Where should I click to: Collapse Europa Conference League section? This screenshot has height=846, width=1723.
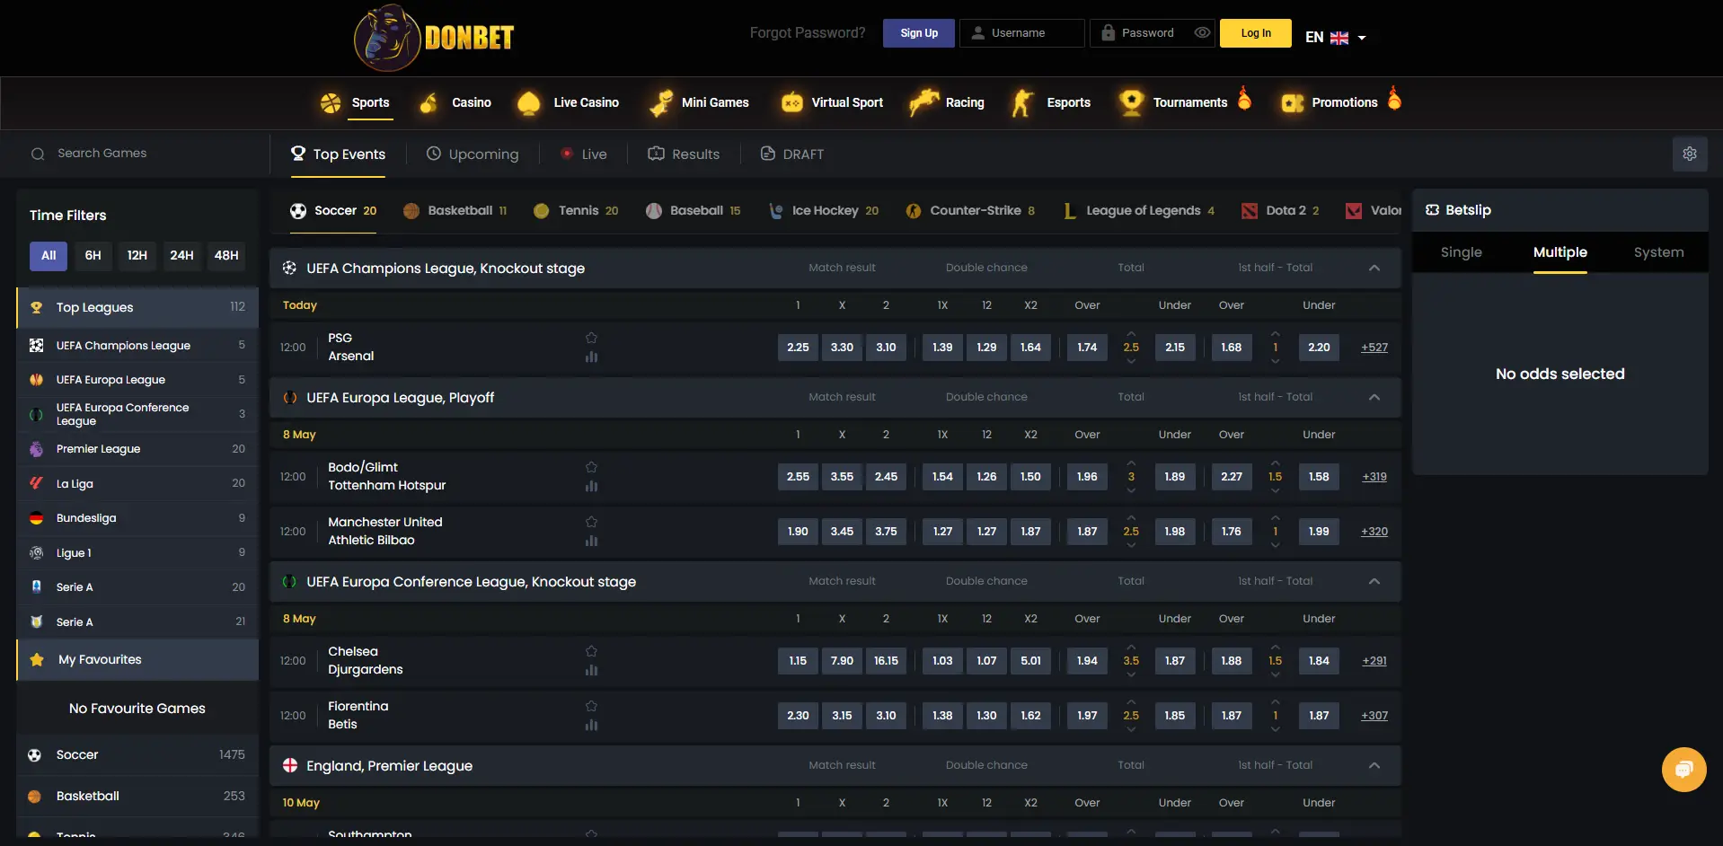[x=1374, y=581]
